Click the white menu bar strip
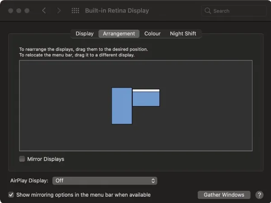This screenshot has height=203, width=271. coord(146,91)
